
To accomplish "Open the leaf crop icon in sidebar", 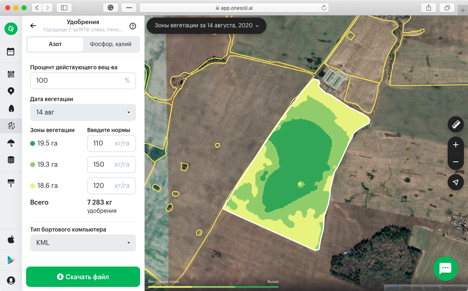I will pyautogui.click(x=11, y=108).
